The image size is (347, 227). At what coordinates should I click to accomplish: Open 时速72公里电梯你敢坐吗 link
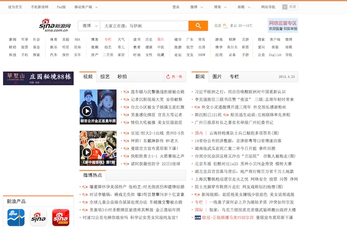105,218
